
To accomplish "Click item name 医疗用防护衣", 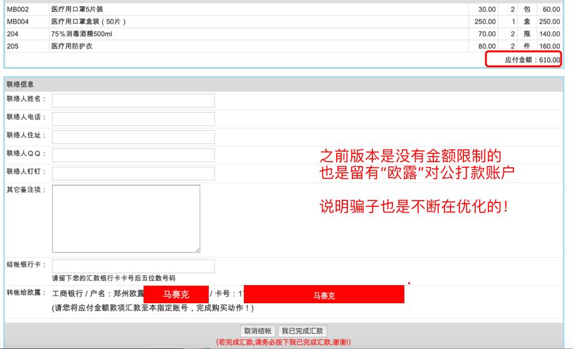I will pyautogui.click(x=71, y=46).
